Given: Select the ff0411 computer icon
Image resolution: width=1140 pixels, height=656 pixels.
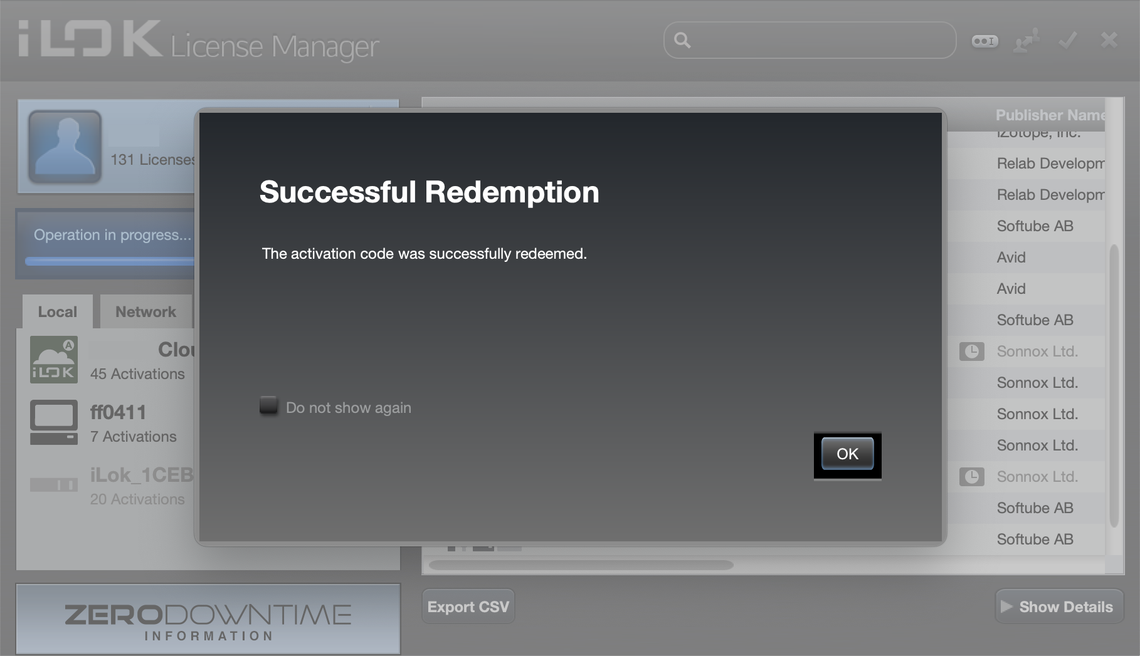Looking at the screenshot, I should (54, 422).
